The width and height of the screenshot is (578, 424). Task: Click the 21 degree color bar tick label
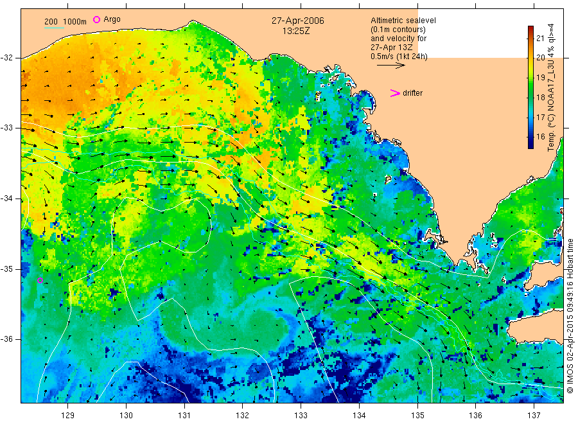tap(540, 38)
